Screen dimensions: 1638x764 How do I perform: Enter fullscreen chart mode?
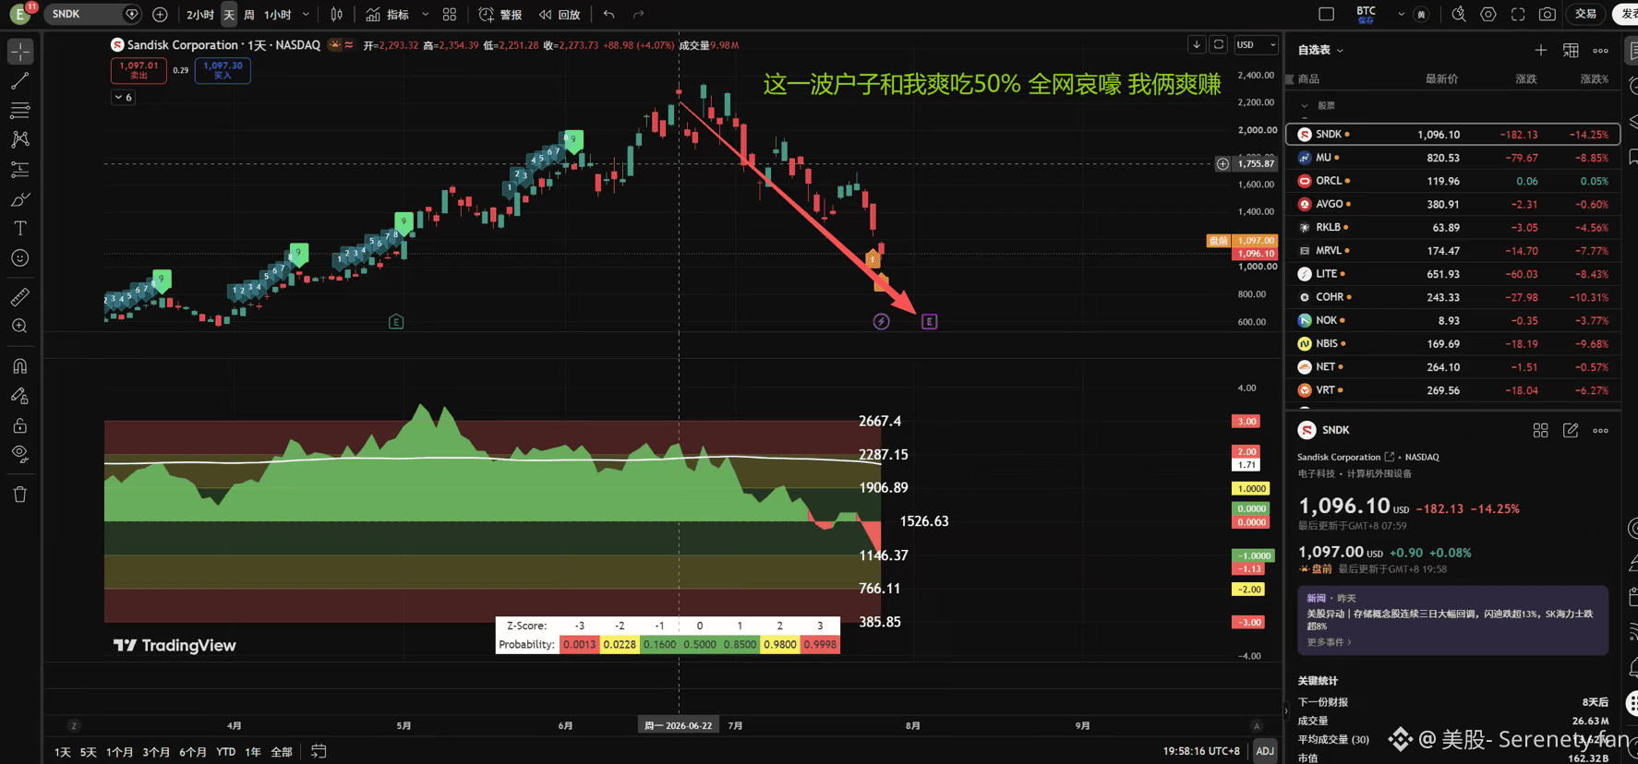(1518, 14)
